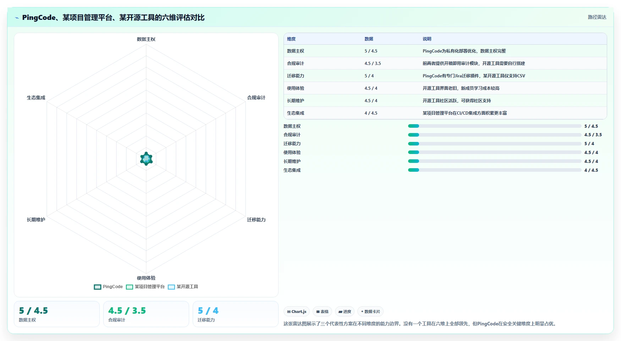Toggle 某开源工具 legend swatch
Screen dimensions: 621x341
coord(171,287)
